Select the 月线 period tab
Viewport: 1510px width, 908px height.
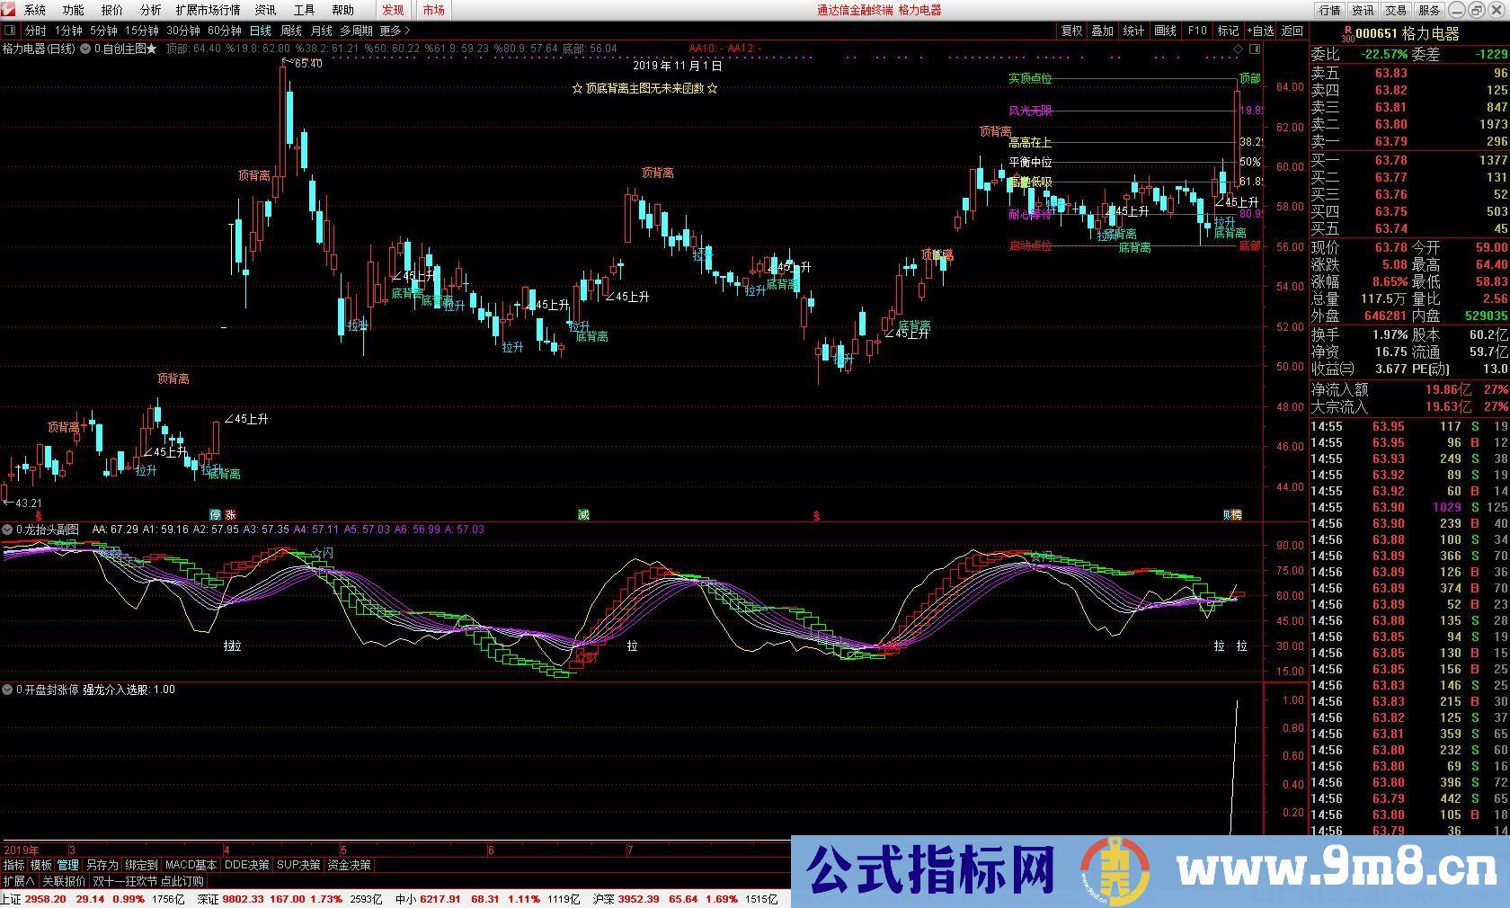click(322, 31)
